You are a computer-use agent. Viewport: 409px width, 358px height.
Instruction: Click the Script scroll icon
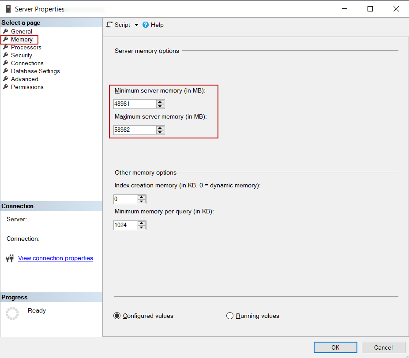[109, 25]
